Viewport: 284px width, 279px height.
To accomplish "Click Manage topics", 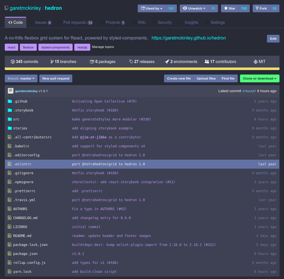I will 103,47.
